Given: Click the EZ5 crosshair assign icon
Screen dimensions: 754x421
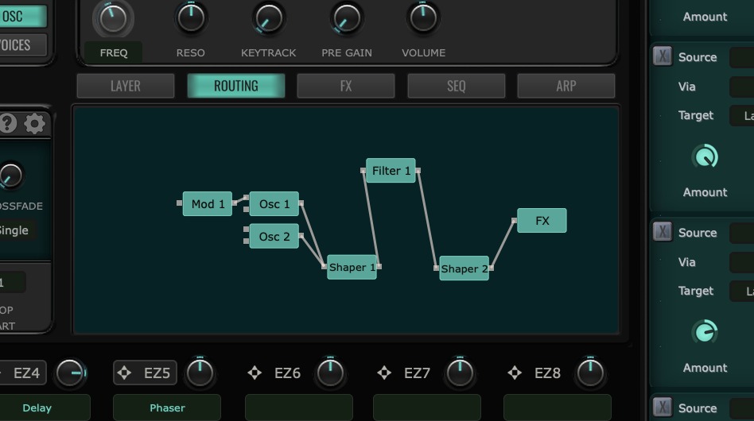Looking at the screenshot, I should point(124,373).
